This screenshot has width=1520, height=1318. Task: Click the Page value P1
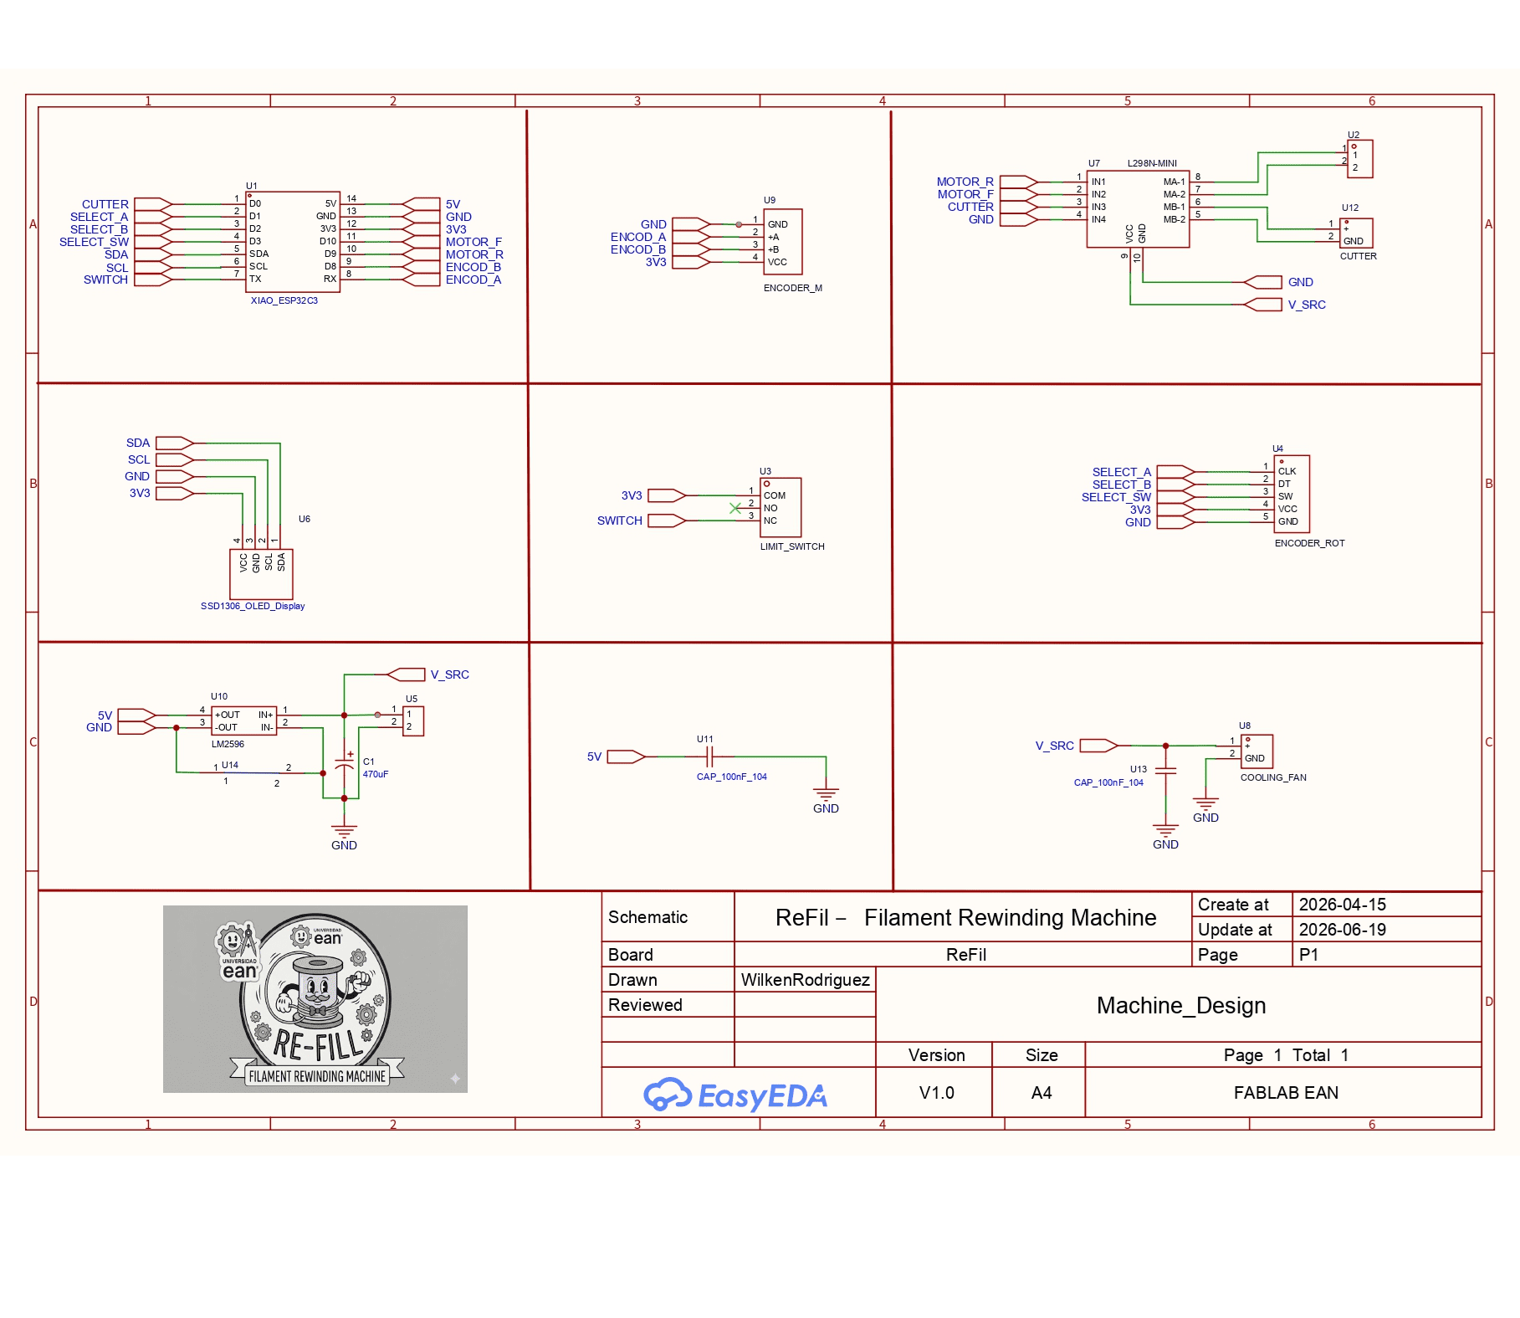click(1309, 955)
